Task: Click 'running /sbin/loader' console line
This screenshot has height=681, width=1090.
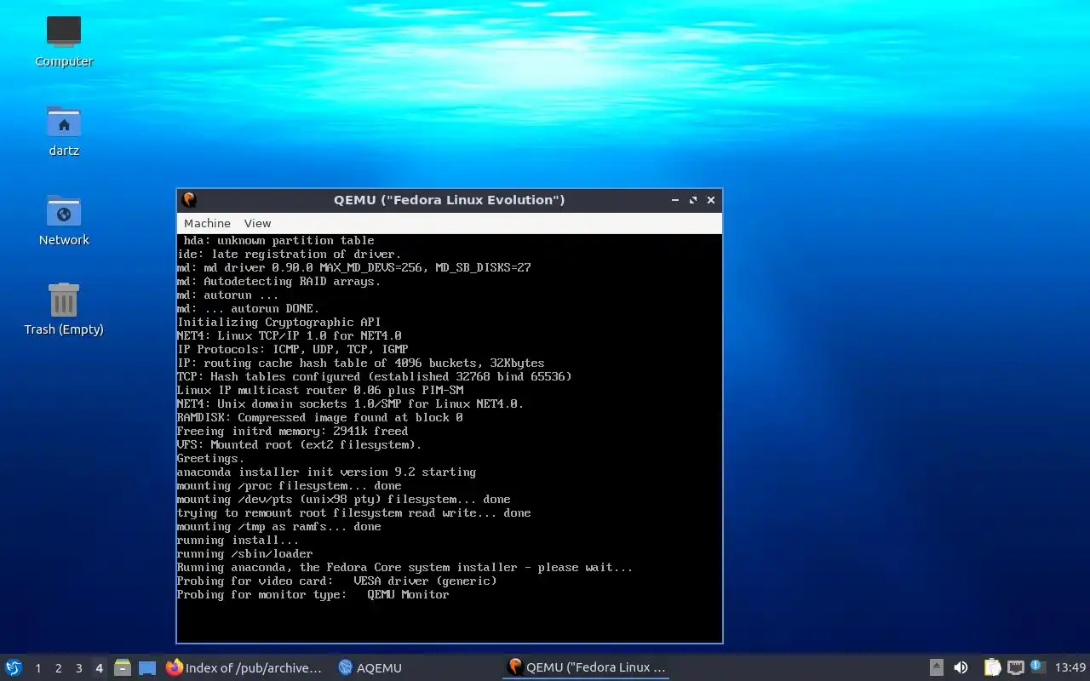Action: coord(244,553)
